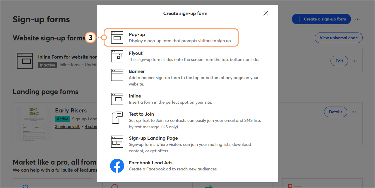Image resolution: width=375 pixels, height=188 pixels.
Task: Choose the Facebook Lead Ads title
Action: click(150, 163)
